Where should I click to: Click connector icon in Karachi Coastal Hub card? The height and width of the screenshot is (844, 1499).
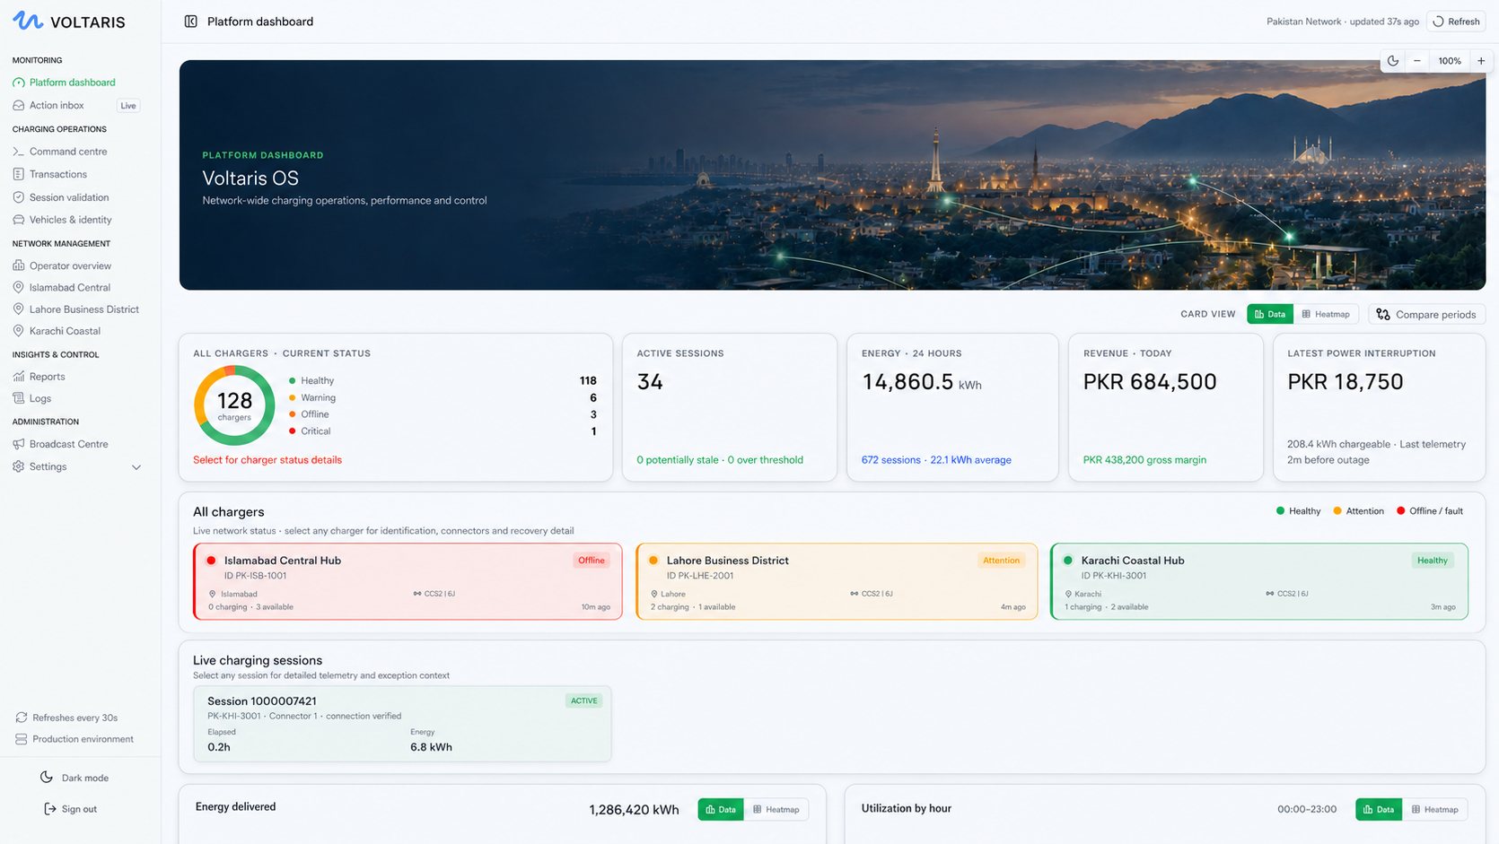coord(1270,594)
